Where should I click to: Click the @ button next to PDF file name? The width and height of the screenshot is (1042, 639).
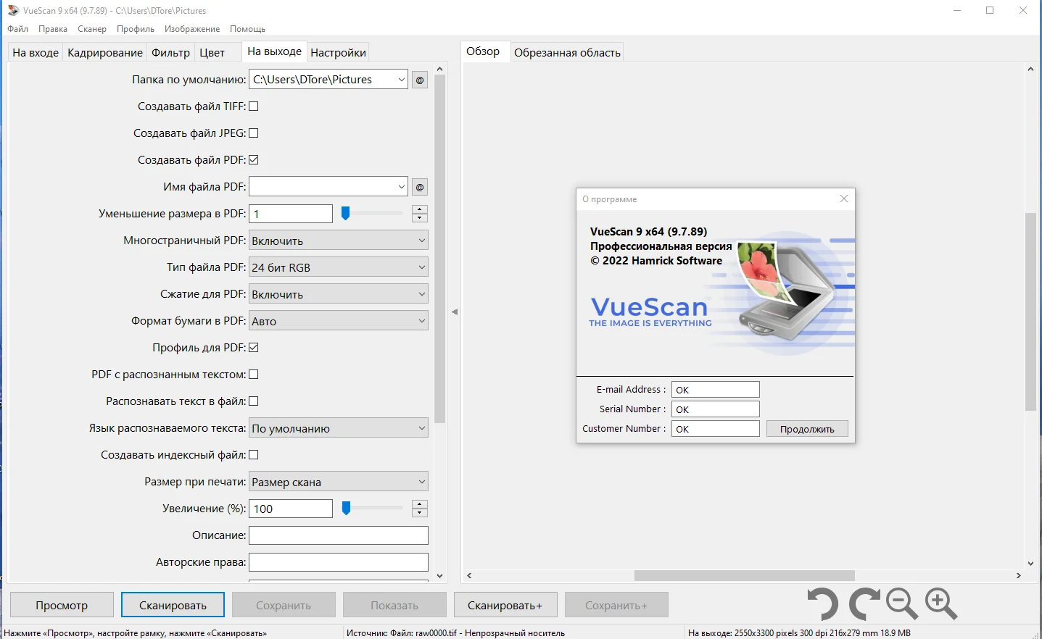(420, 187)
